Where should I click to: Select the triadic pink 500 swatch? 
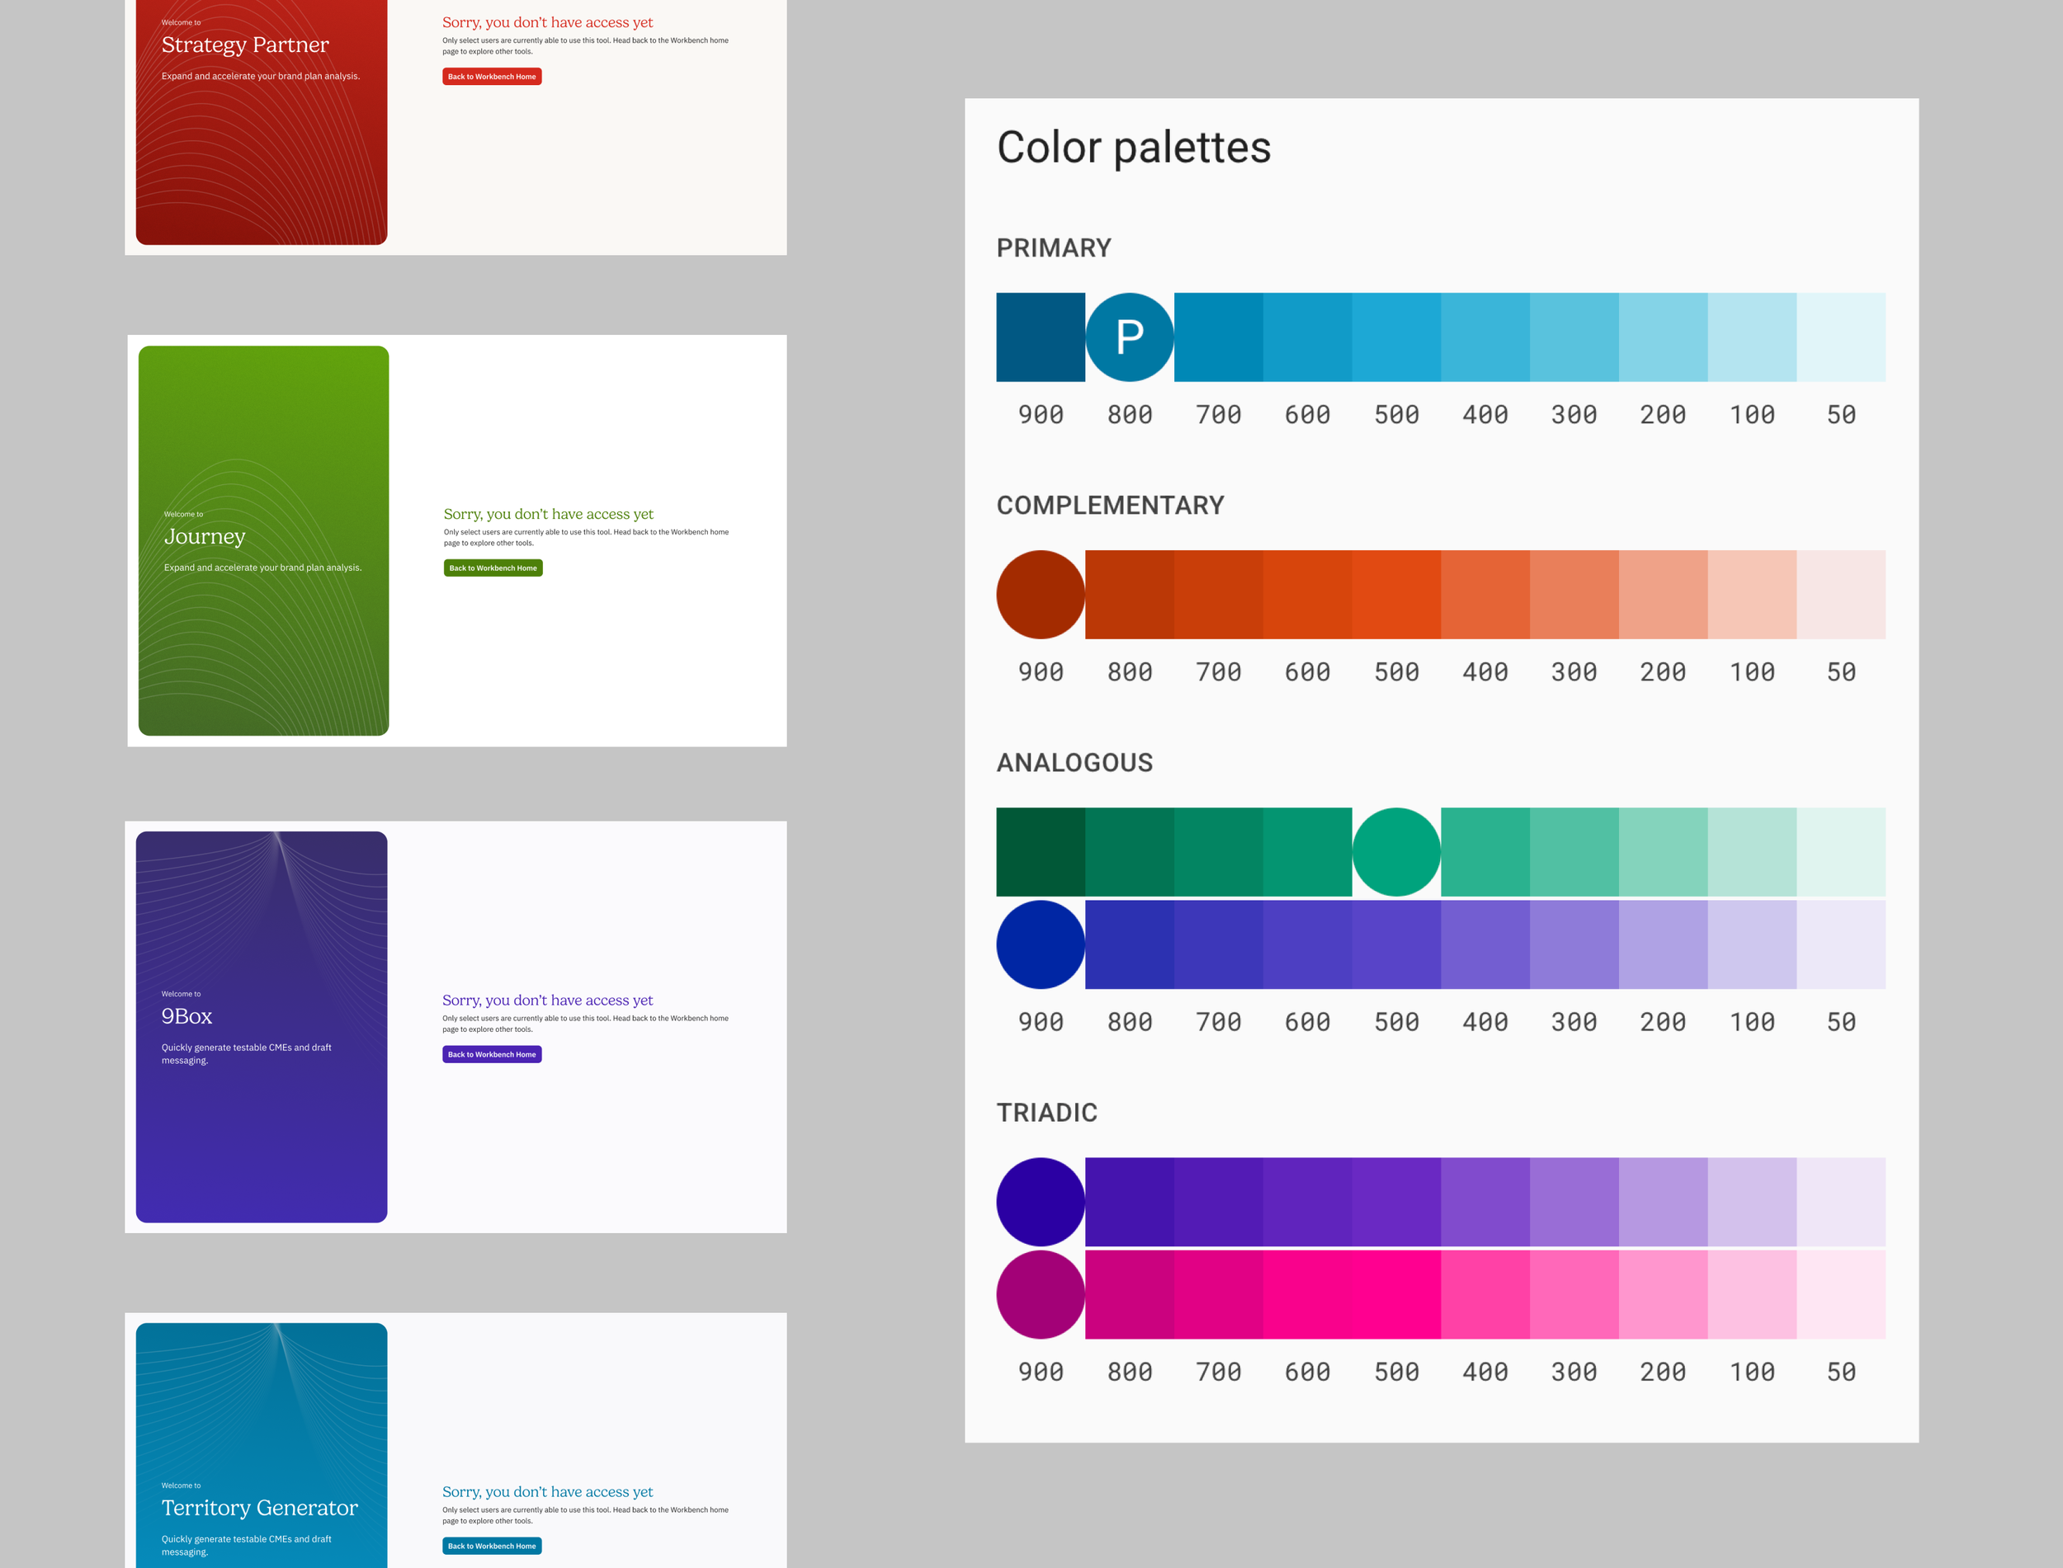[1395, 1294]
